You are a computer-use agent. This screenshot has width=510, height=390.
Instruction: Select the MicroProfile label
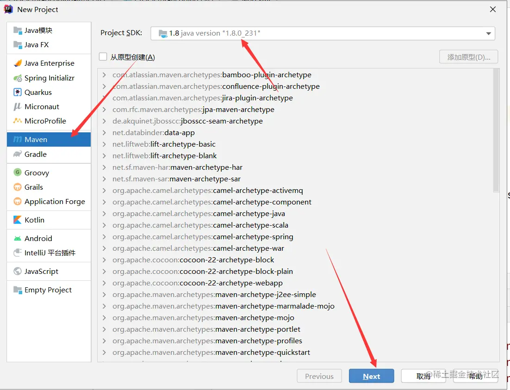(x=45, y=121)
